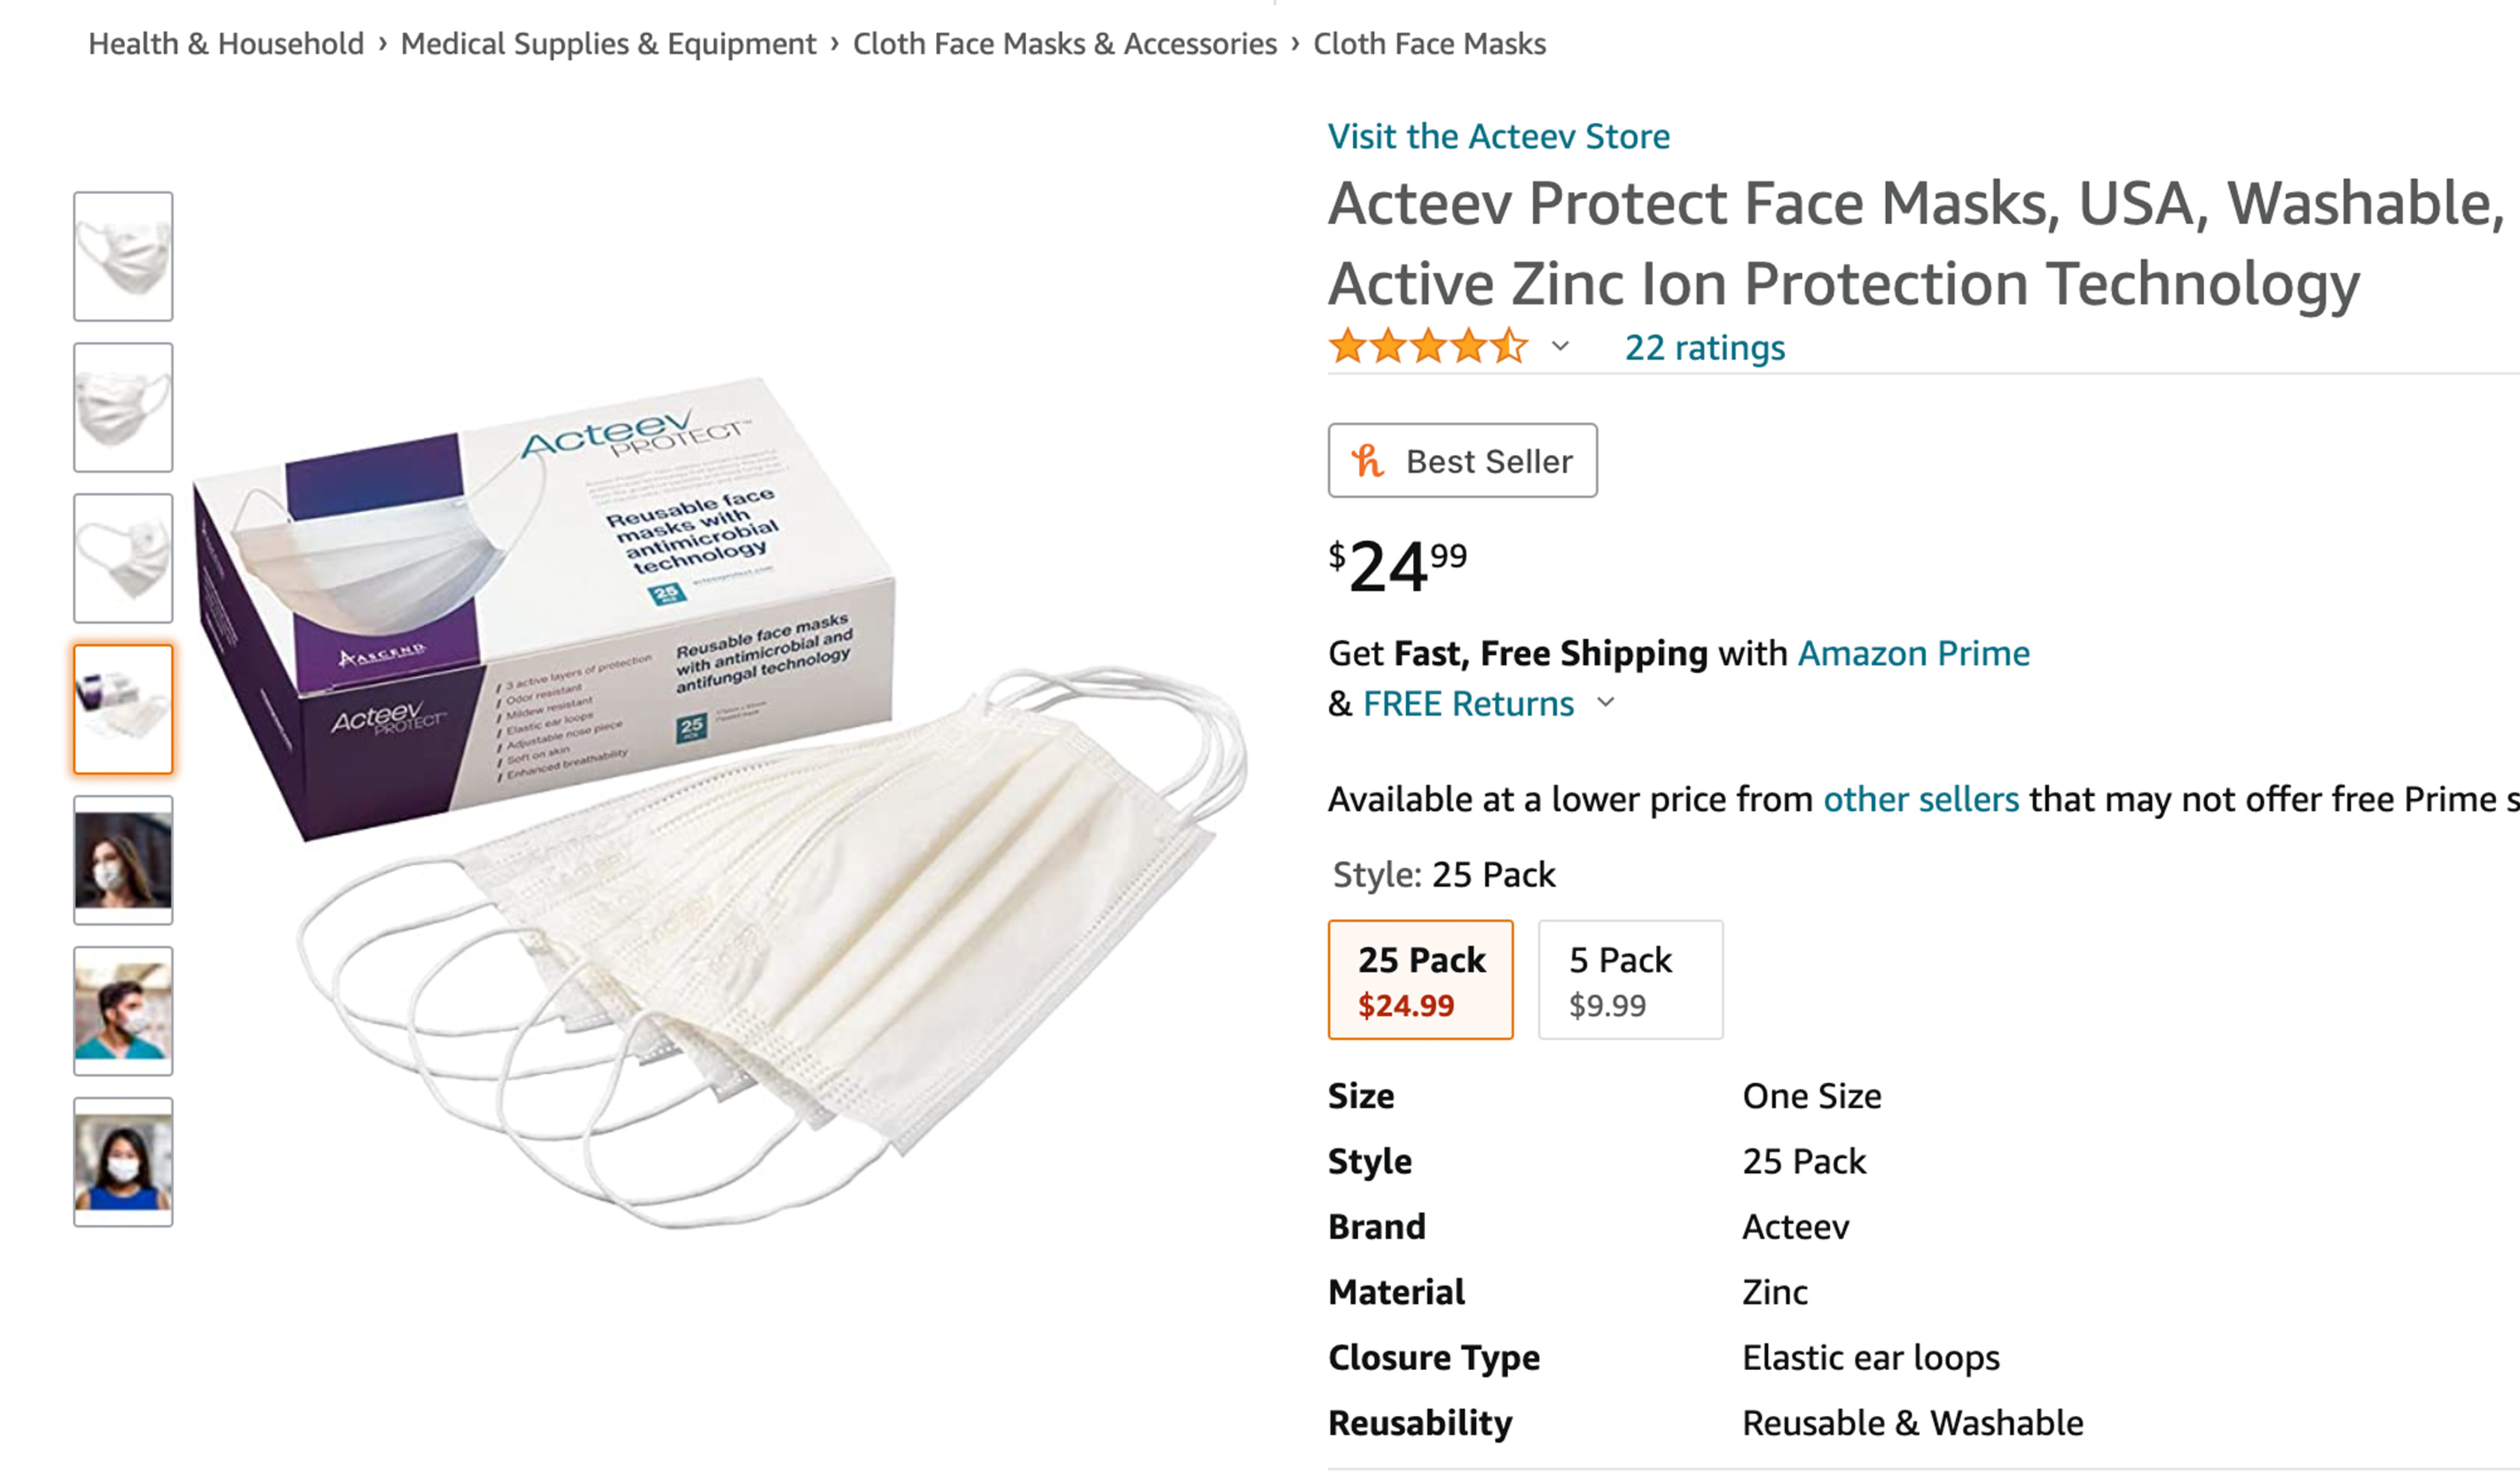Select the third mask side-view thumbnail
2520x1484 pixels.
click(123, 558)
